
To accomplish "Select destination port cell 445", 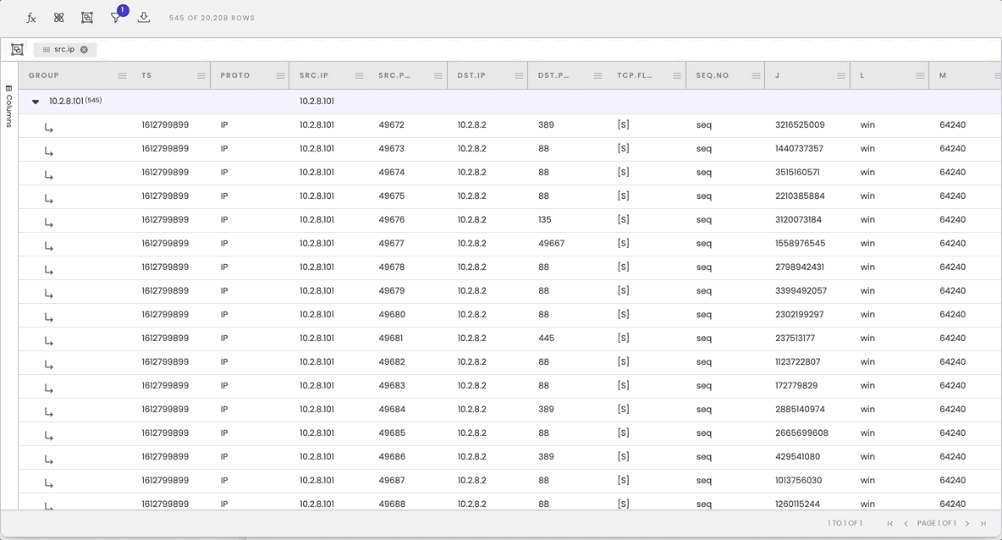I will coord(547,338).
